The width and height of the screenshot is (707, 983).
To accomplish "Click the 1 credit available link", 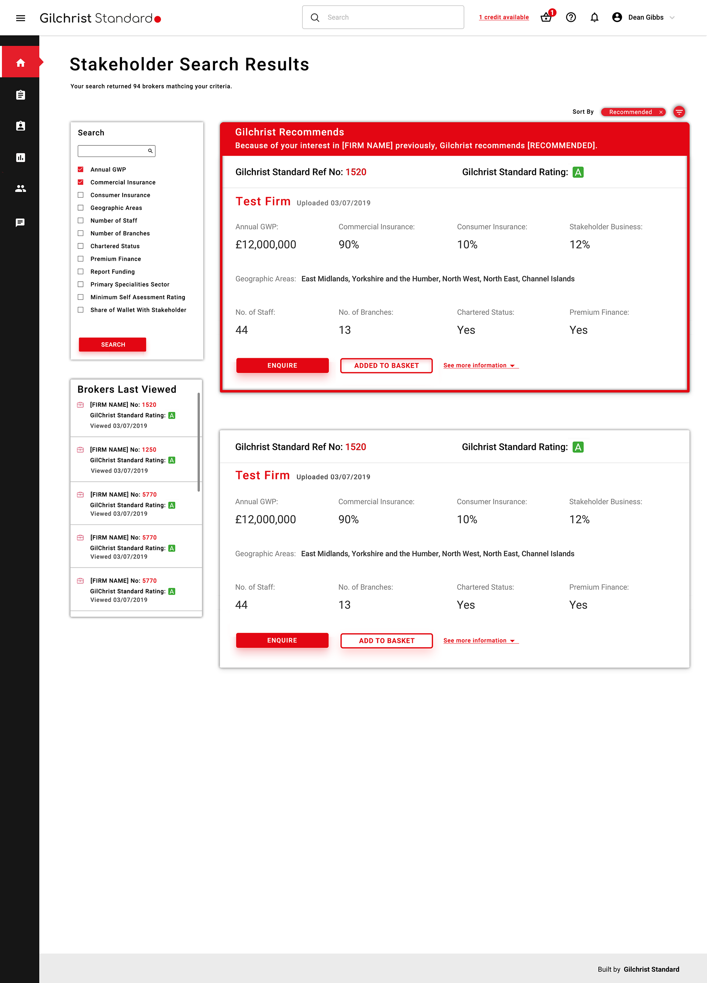I will [504, 17].
